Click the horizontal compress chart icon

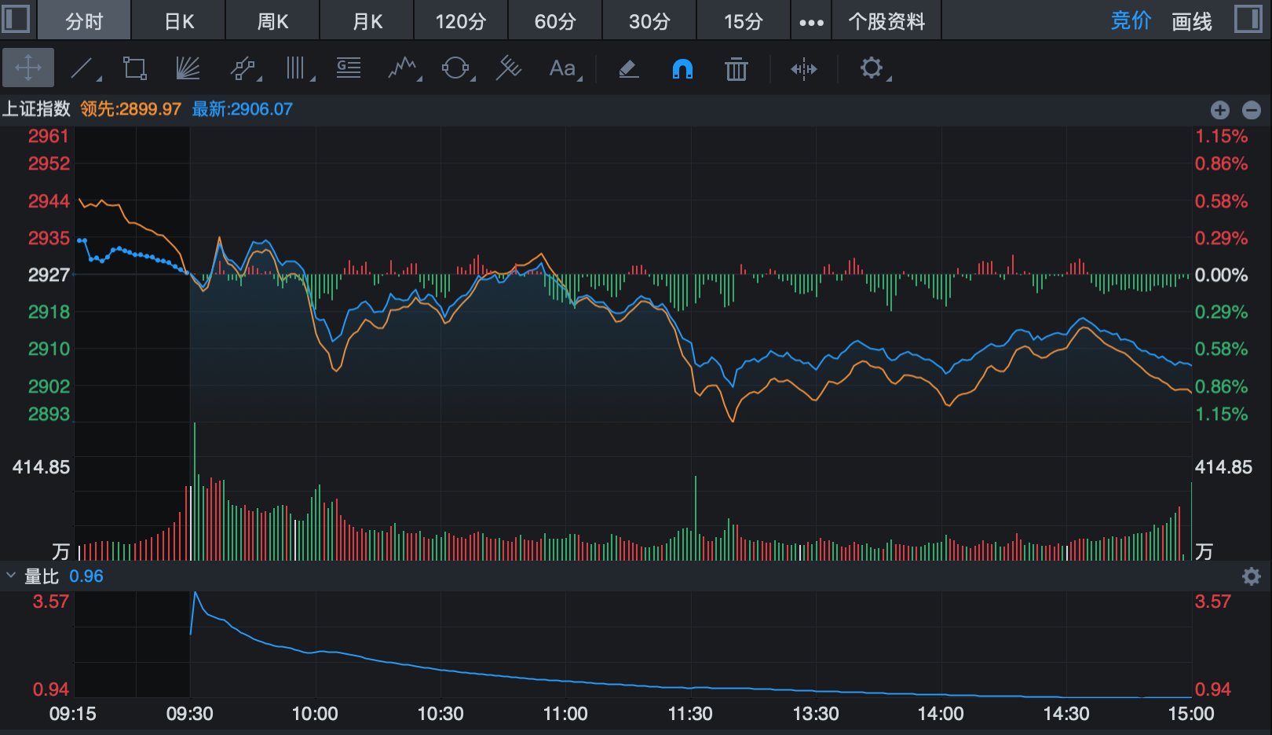point(804,69)
